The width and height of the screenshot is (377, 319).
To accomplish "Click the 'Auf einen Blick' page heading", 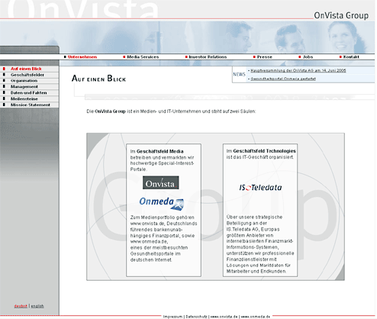I will [x=98, y=79].
